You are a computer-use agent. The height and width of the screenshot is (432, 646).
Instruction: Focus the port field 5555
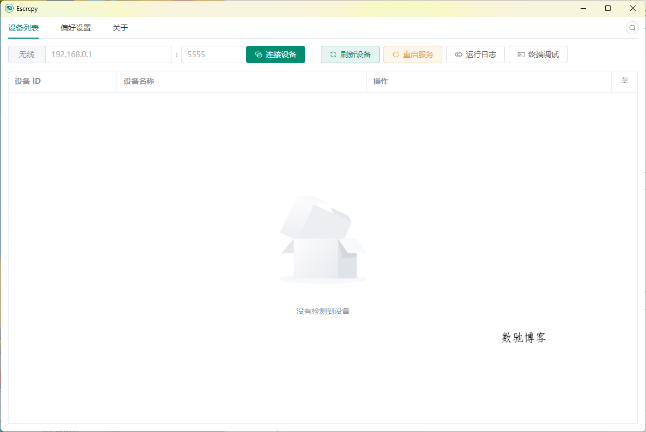point(212,54)
